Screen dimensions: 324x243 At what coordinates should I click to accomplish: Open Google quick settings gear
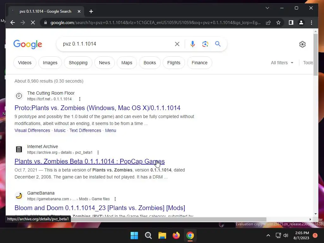[x=302, y=44]
